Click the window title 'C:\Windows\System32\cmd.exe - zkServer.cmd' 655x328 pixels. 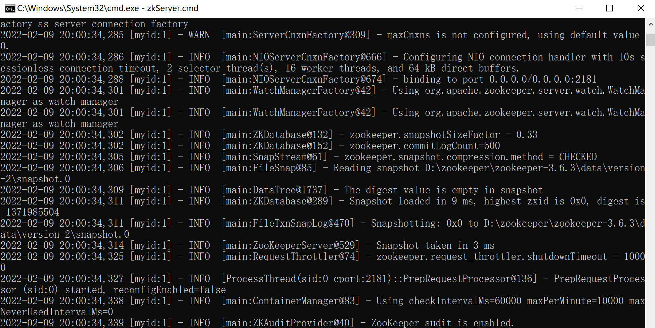(x=108, y=8)
